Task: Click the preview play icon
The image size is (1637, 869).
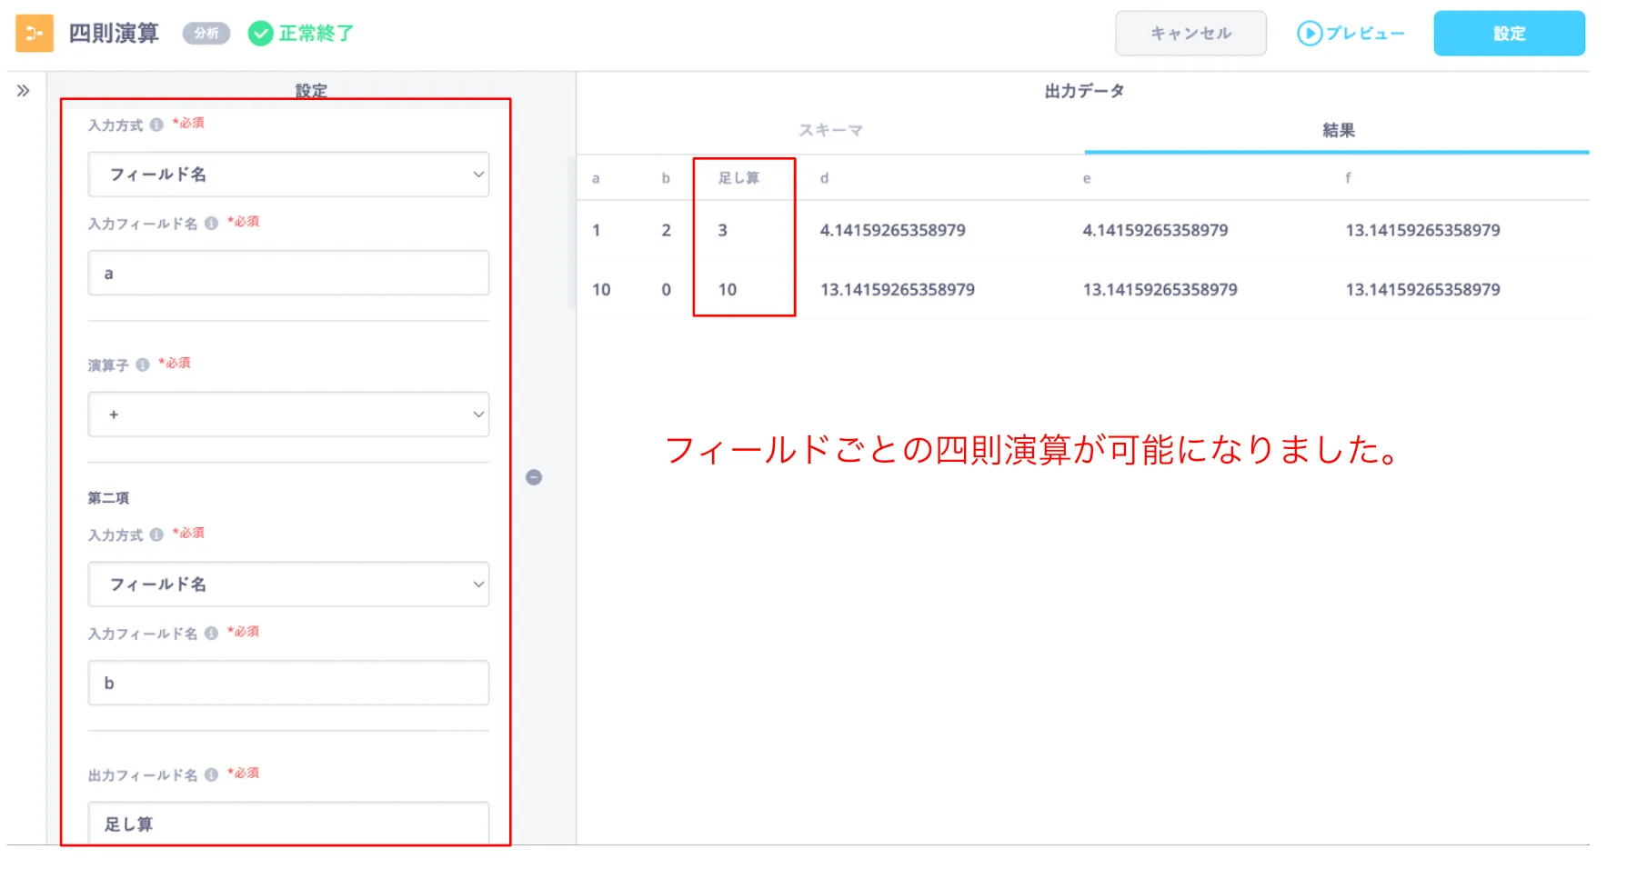Action: click(x=1309, y=34)
